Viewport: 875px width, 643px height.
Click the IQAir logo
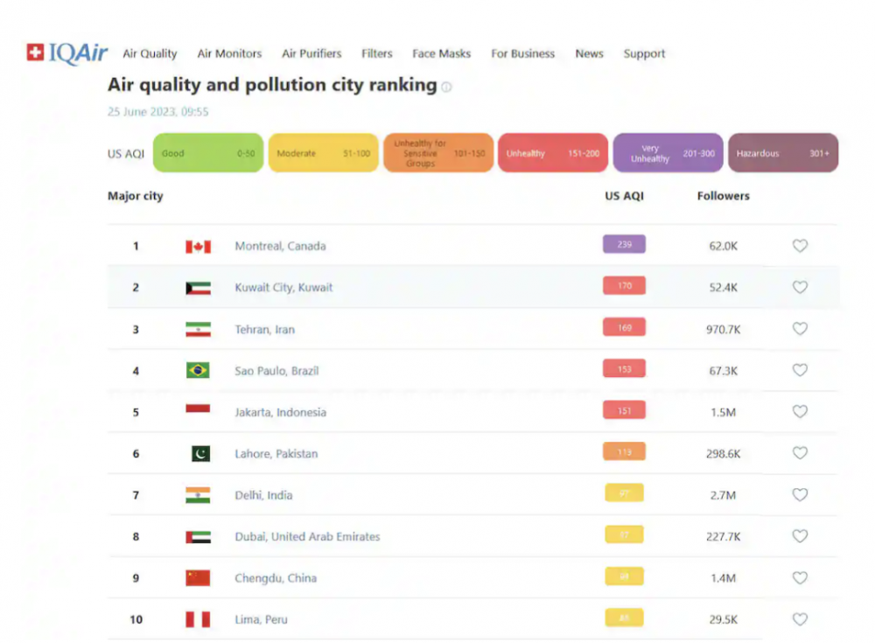[x=67, y=53]
